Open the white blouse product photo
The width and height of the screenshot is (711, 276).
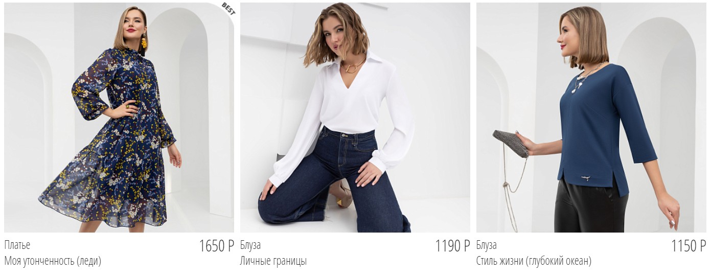coord(355,118)
